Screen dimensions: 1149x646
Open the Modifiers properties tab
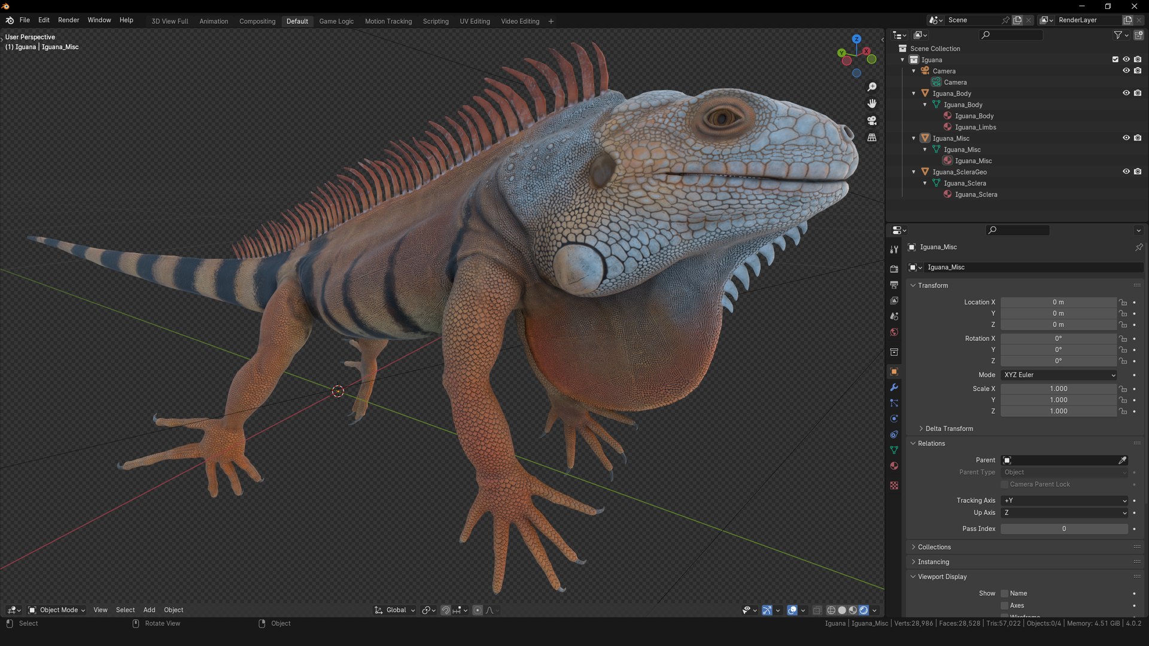click(x=894, y=387)
